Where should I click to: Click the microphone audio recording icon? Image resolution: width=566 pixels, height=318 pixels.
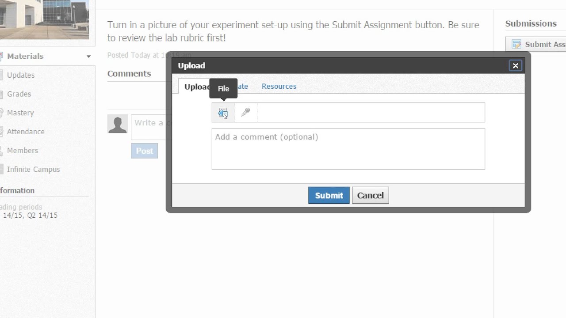click(x=246, y=113)
